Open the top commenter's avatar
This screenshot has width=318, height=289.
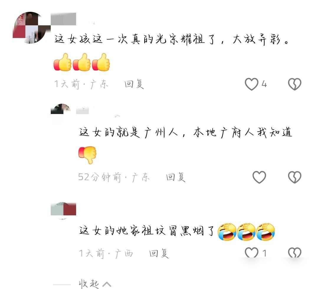(x=30, y=27)
